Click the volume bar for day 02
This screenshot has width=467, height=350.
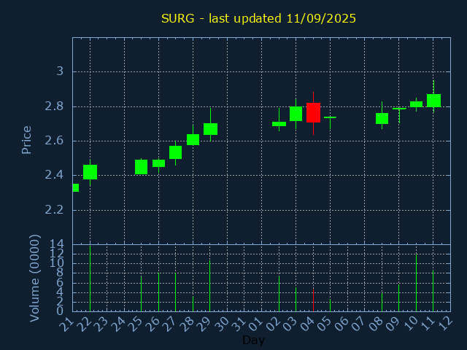coord(279,294)
